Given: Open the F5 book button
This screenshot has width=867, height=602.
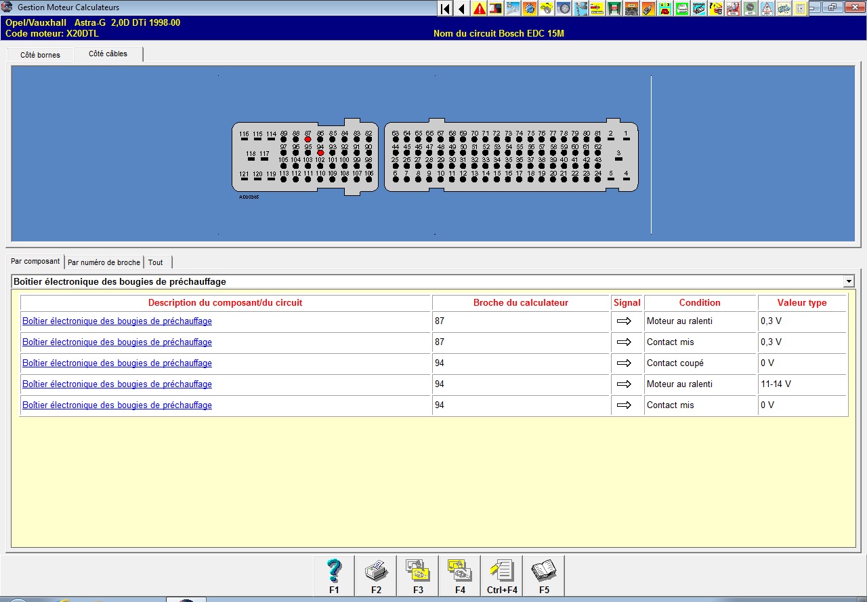Looking at the screenshot, I should [544, 576].
